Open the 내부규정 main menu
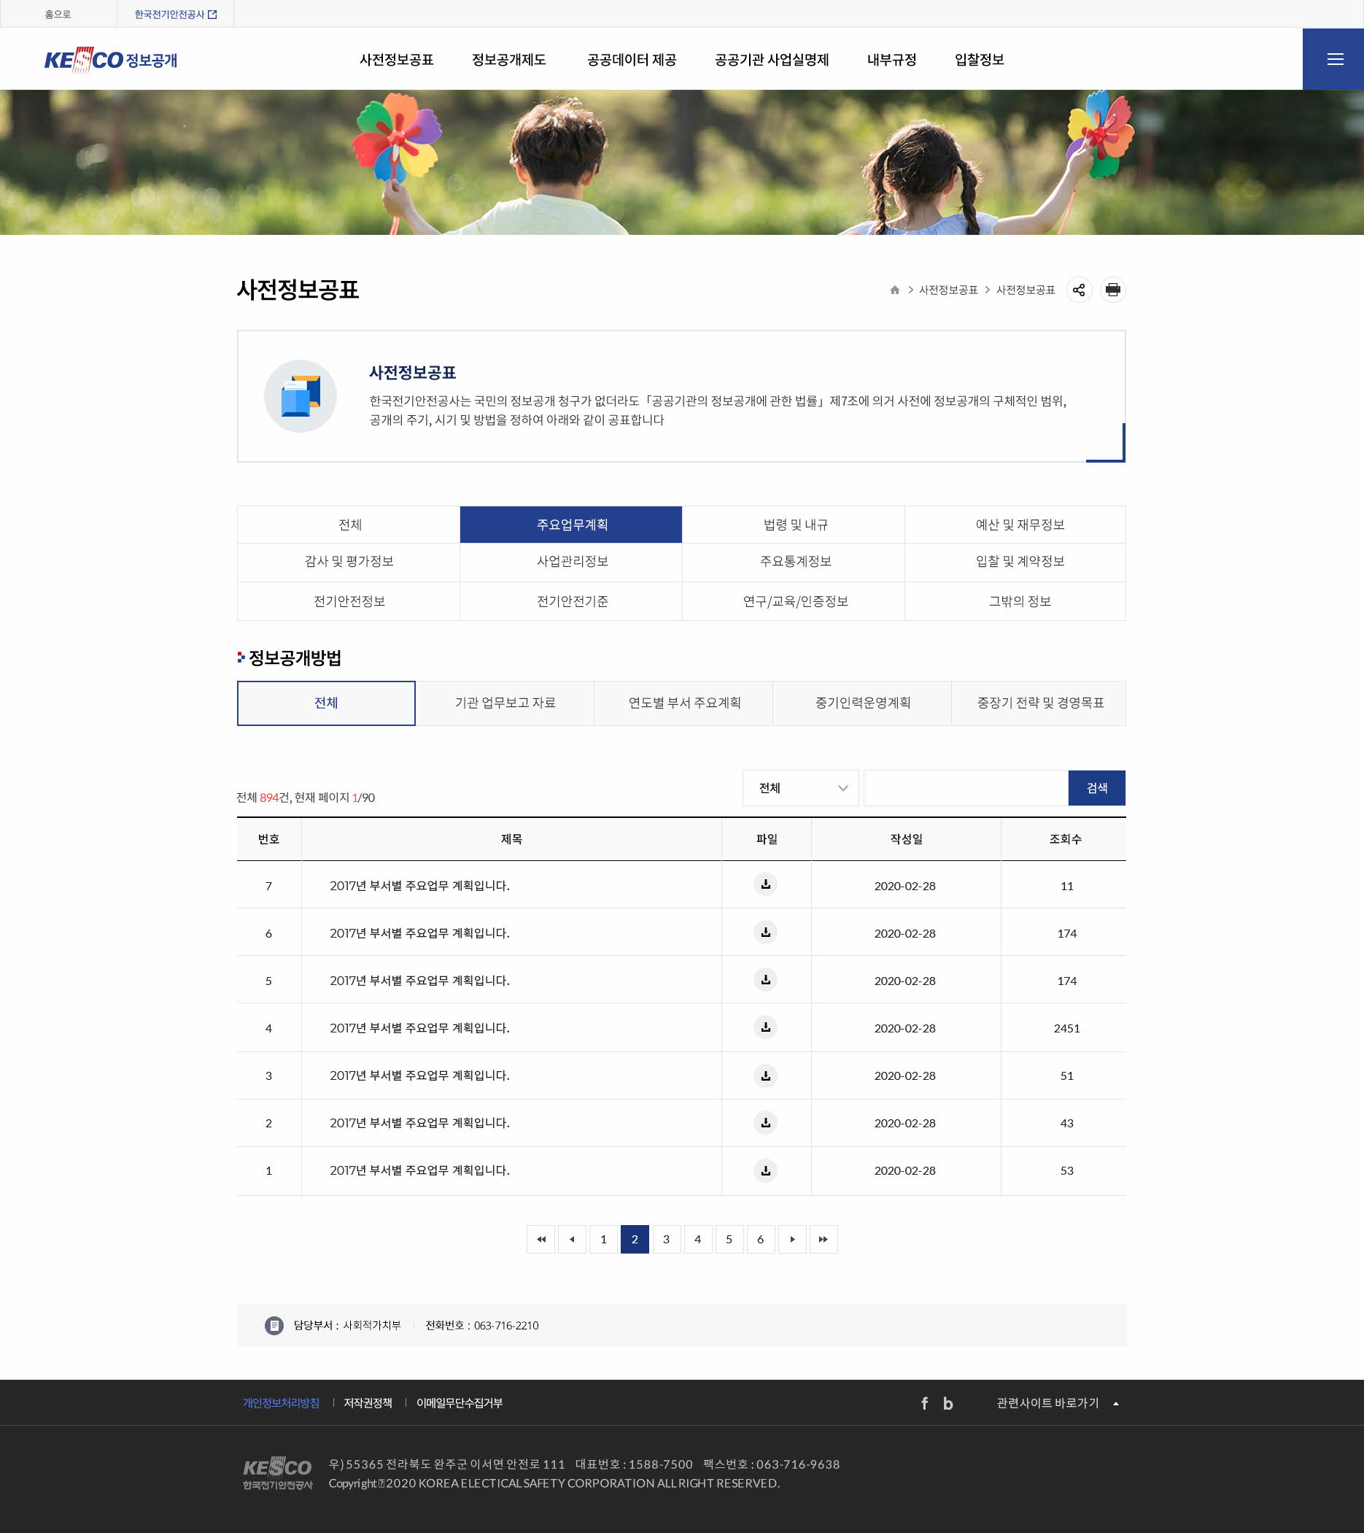1364x1533 pixels. pos(891,60)
